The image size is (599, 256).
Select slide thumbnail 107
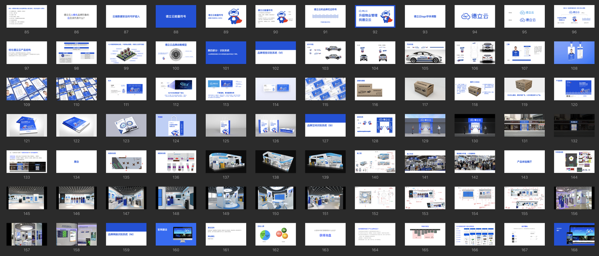pyautogui.click(x=524, y=53)
